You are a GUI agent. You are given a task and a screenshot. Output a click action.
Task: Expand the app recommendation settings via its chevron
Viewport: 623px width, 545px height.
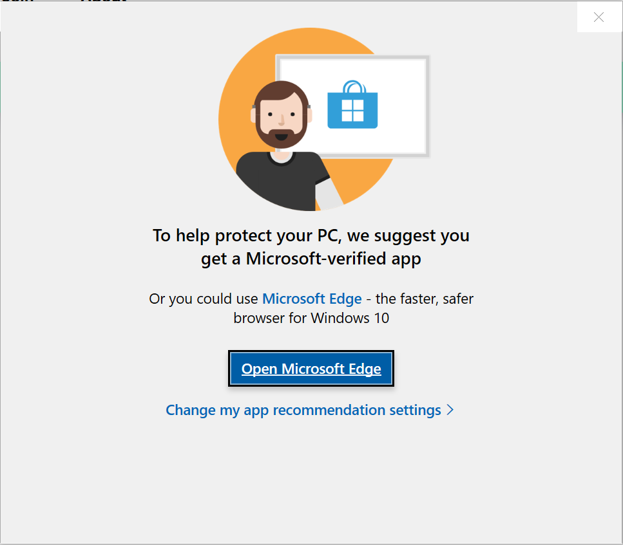tap(450, 410)
